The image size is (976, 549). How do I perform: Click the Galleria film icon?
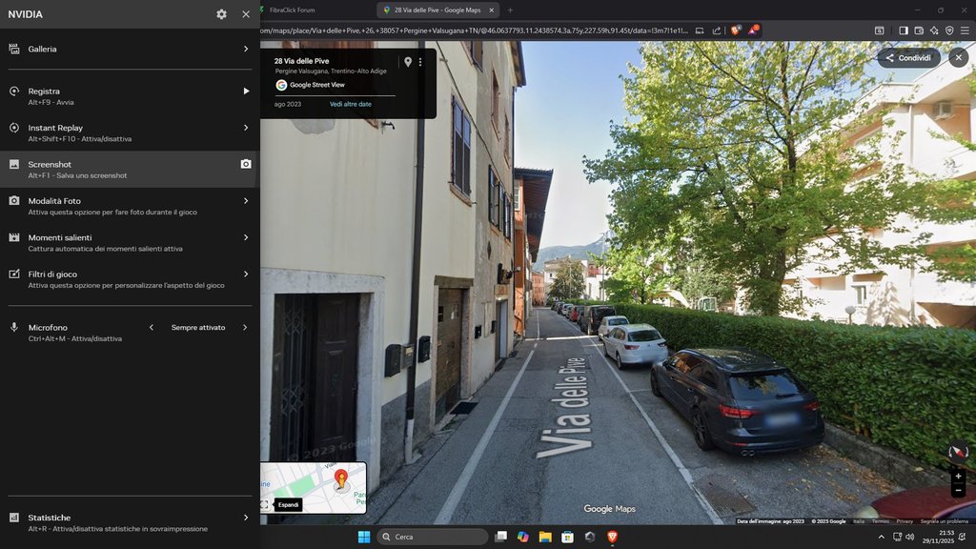pos(13,49)
